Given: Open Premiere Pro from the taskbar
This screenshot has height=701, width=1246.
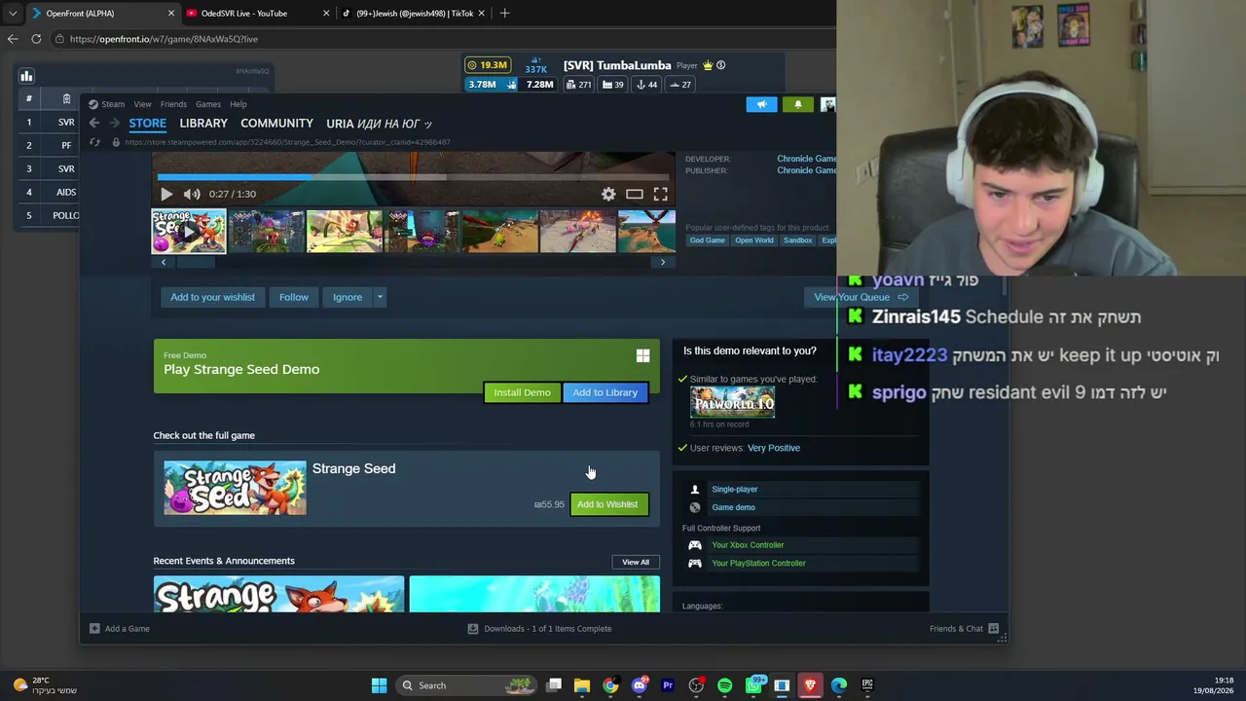Looking at the screenshot, I should coord(668,685).
